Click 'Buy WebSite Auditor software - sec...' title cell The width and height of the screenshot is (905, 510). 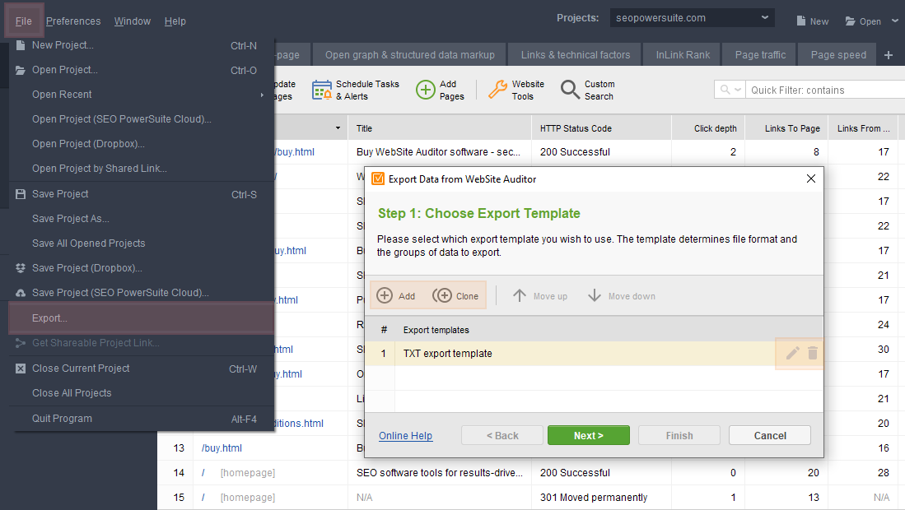[439, 152]
